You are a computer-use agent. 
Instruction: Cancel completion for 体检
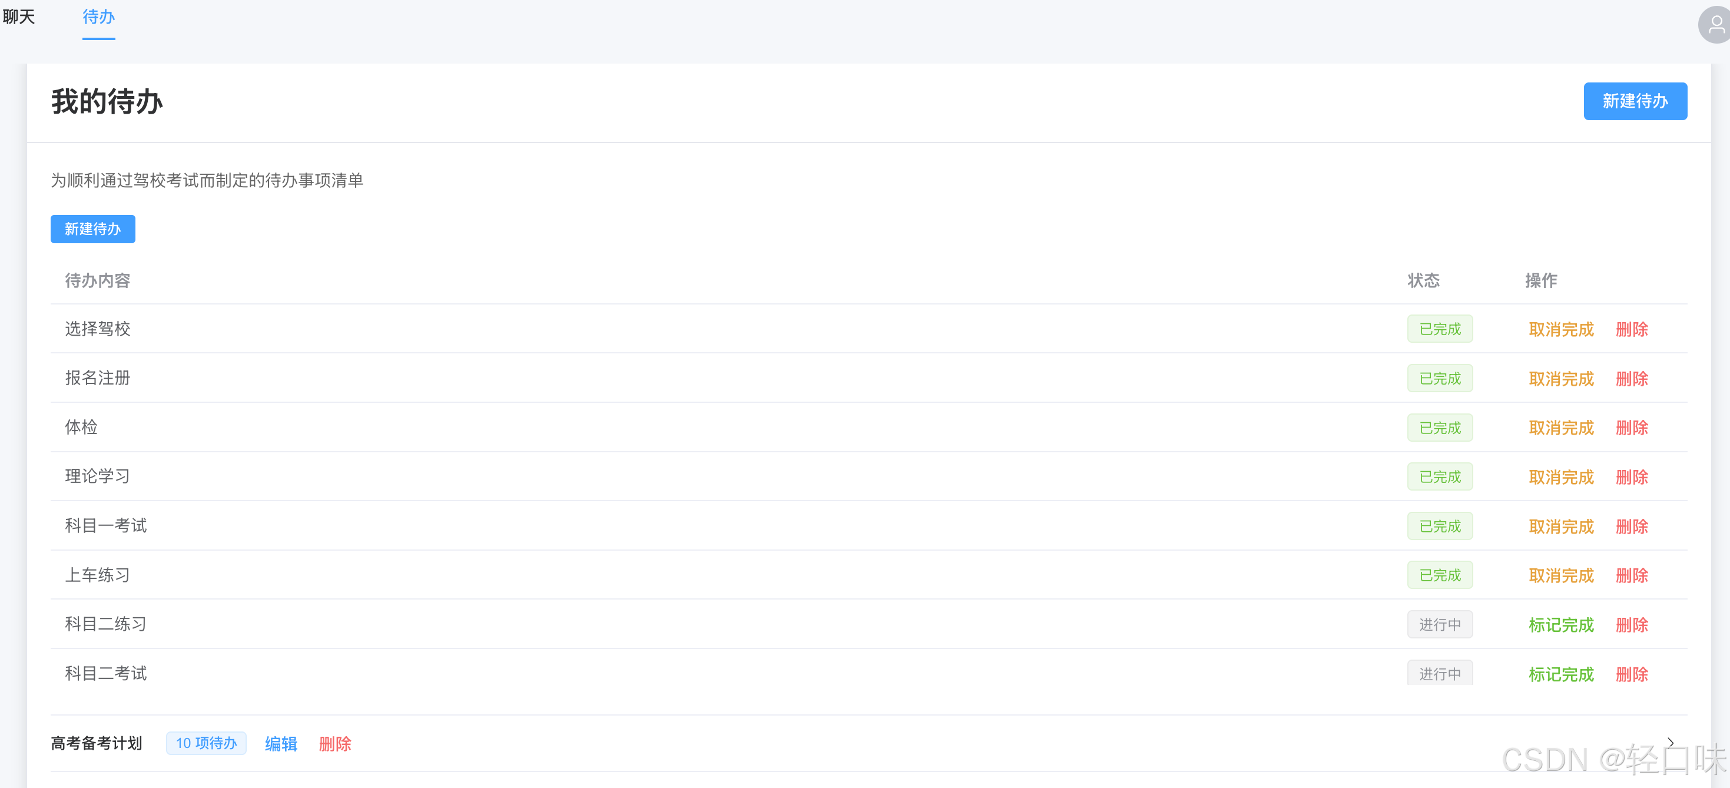[1561, 428]
